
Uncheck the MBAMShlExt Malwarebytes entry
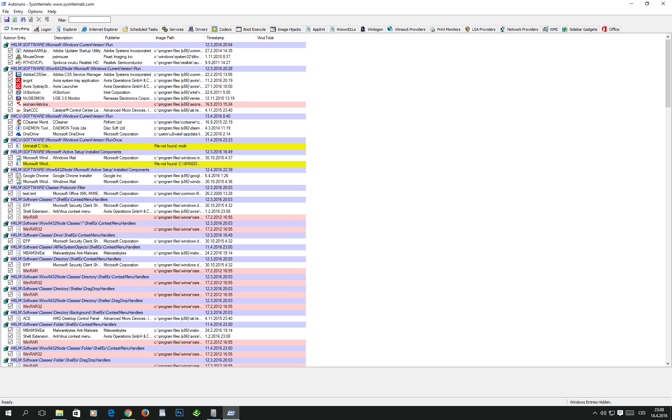(10, 253)
